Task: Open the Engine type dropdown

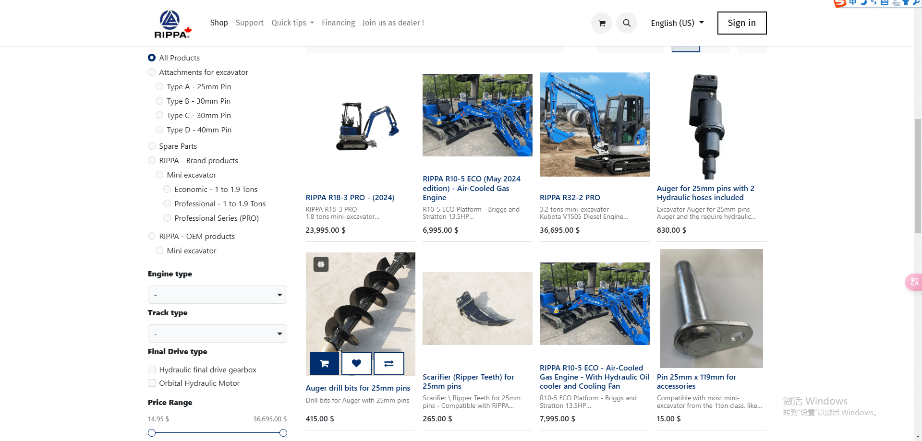Action: [217, 295]
